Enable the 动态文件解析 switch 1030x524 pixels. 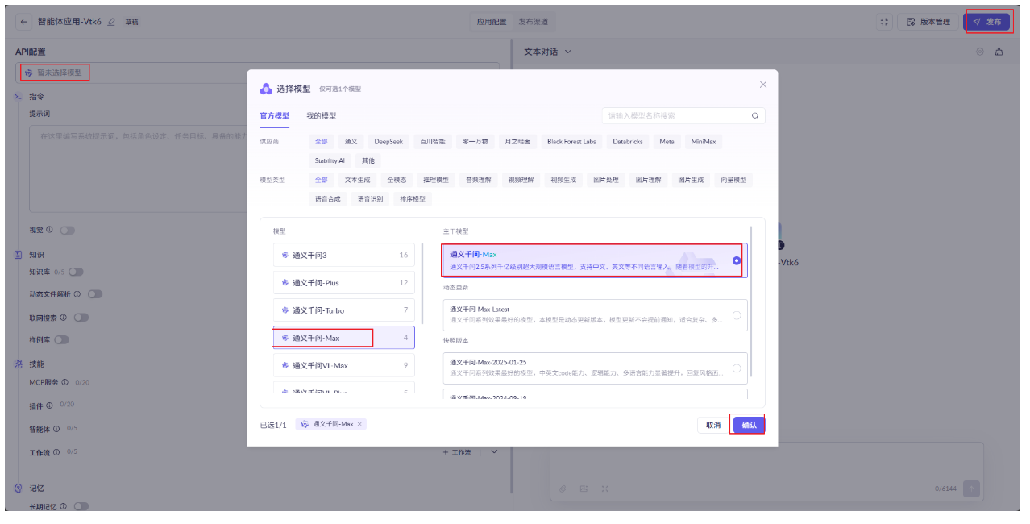[95, 294]
